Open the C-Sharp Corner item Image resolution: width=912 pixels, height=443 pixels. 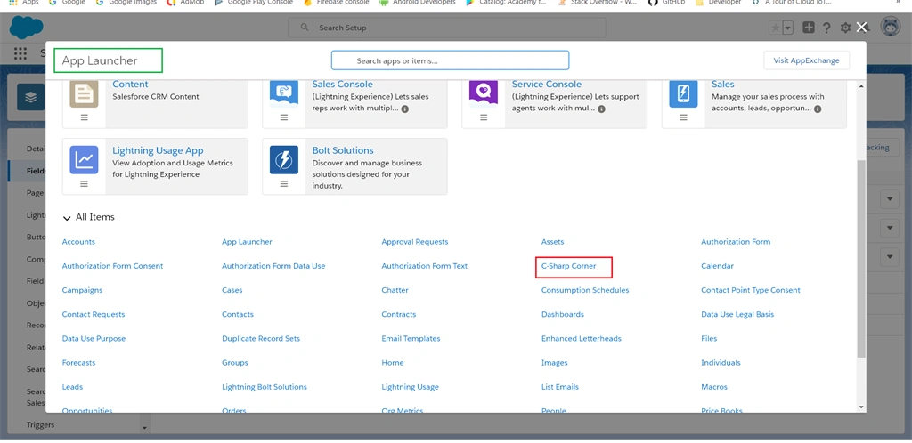(x=569, y=266)
